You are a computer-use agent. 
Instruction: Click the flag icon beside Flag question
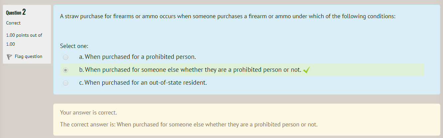click(9, 57)
